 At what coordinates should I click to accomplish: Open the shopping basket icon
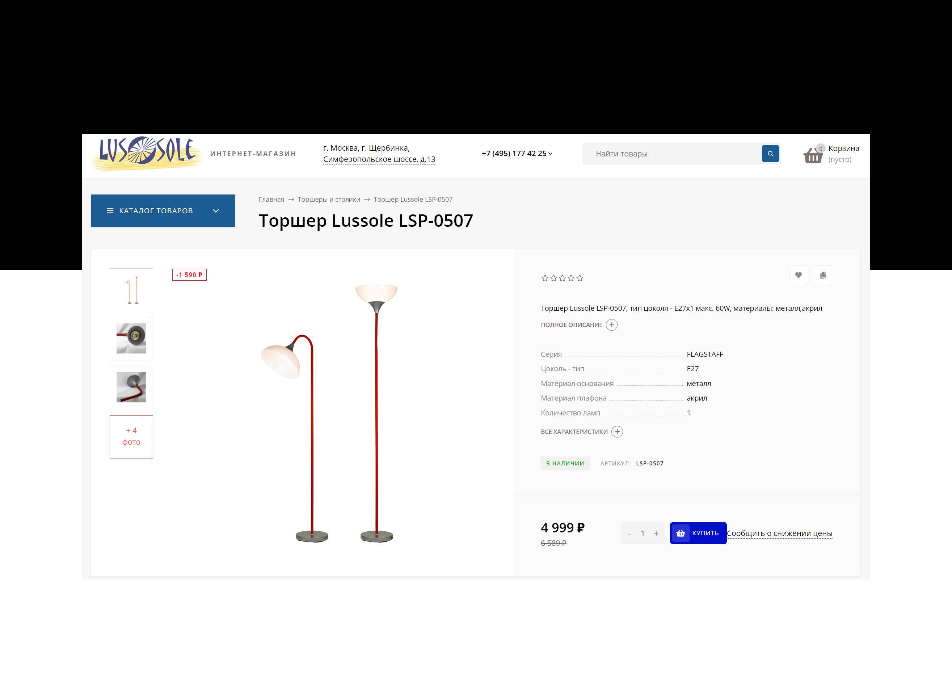point(813,155)
